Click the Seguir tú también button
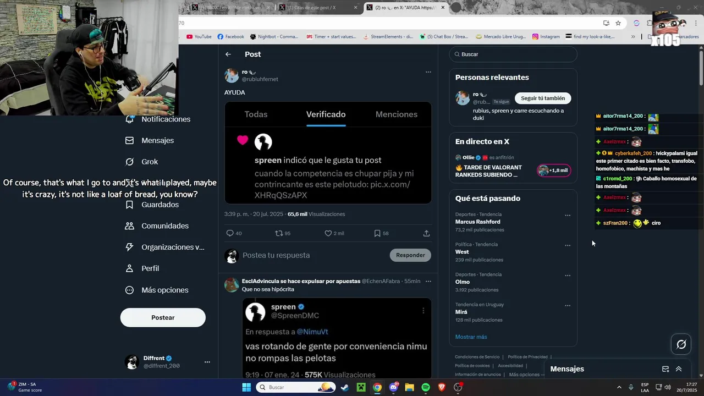The width and height of the screenshot is (704, 396). click(543, 98)
